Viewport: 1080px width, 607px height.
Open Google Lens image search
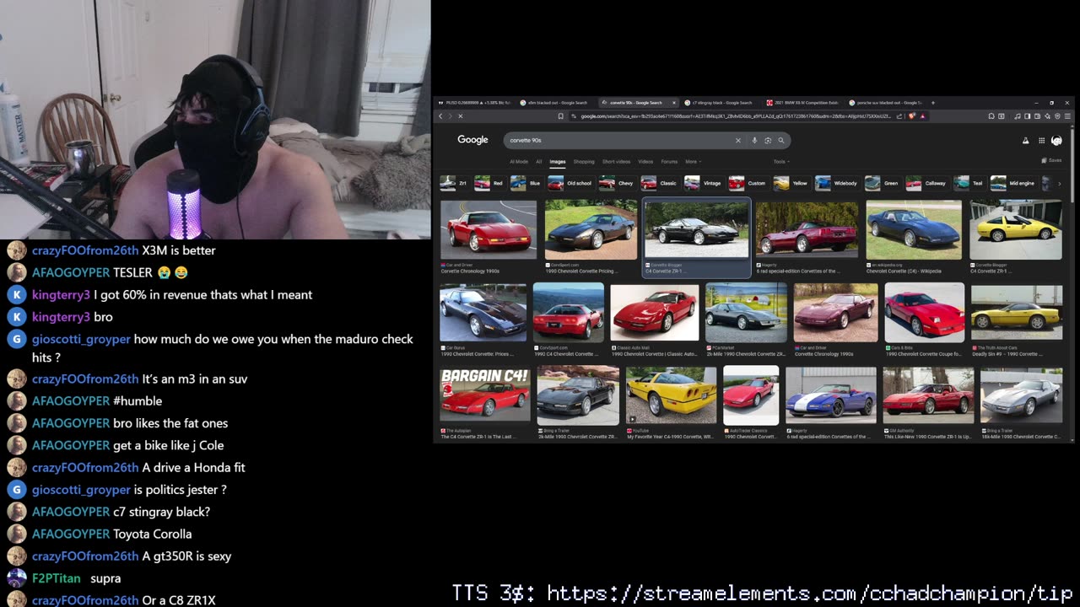(768, 141)
